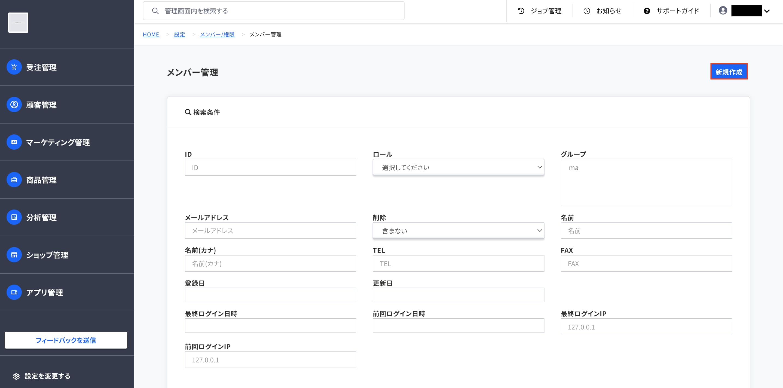783x388 pixels.
Task: Click the 設定を変更する gear icon
Action: pos(17,376)
